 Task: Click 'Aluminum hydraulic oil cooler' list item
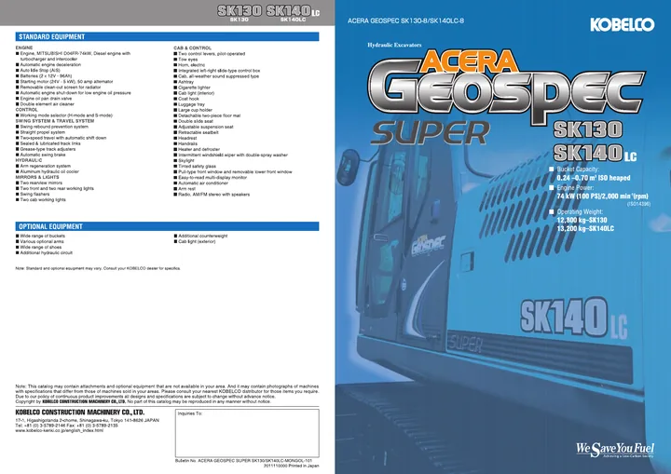point(49,171)
